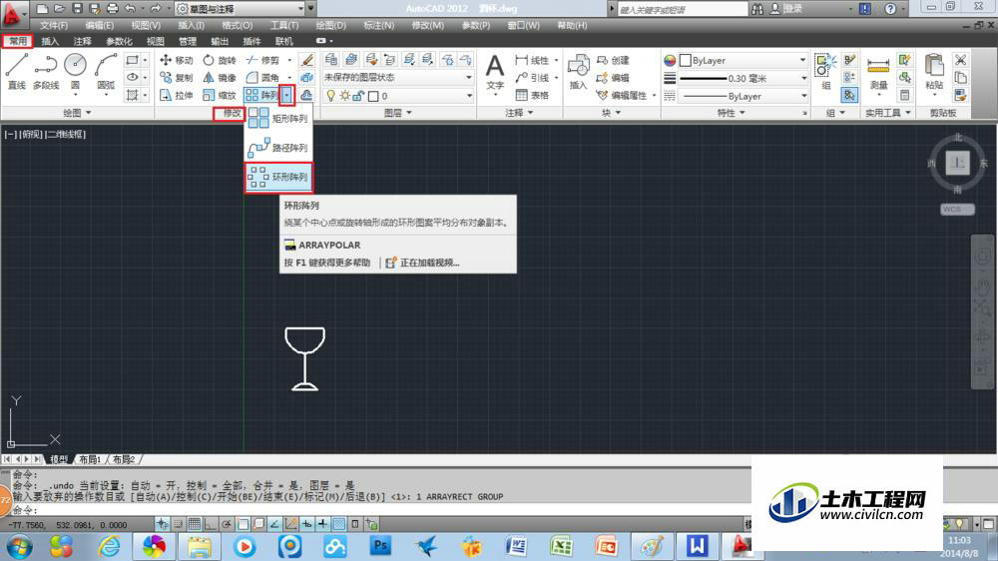
Task: Click the Copy (复制) tool
Action: pyautogui.click(x=177, y=77)
